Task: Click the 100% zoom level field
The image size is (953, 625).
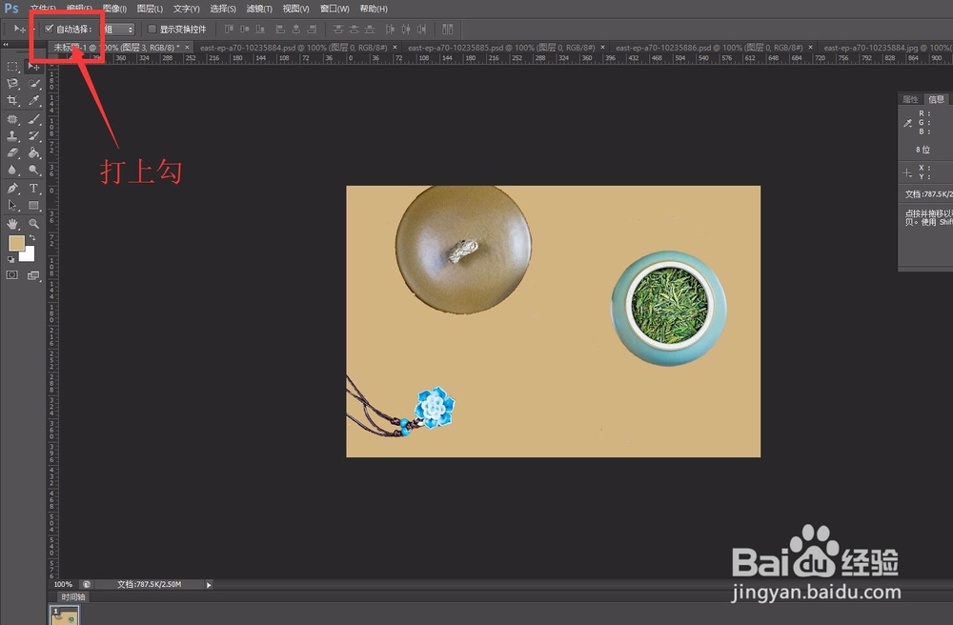Action: click(63, 584)
